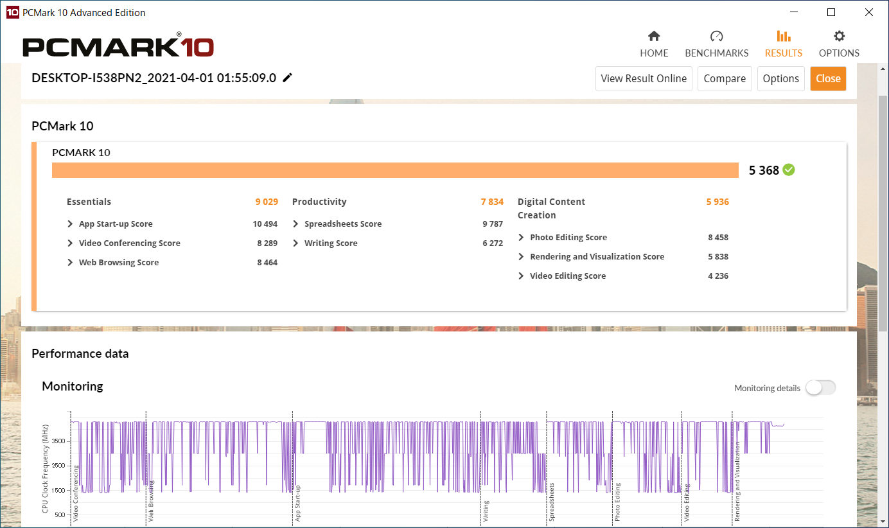
Task: Close the result with orange Close button
Action: (828, 78)
